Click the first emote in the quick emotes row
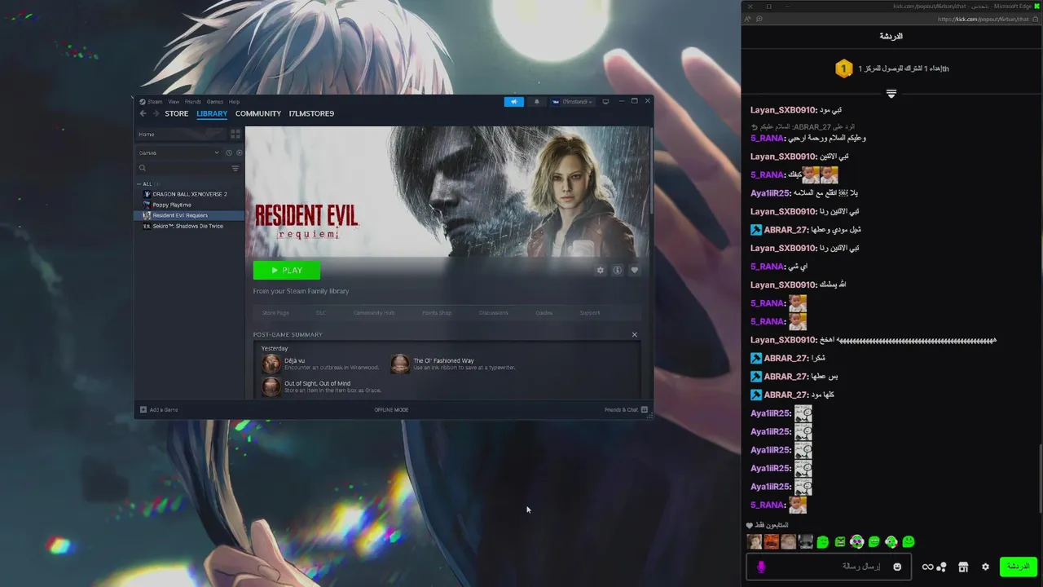The height and width of the screenshot is (587, 1043). 755,542
